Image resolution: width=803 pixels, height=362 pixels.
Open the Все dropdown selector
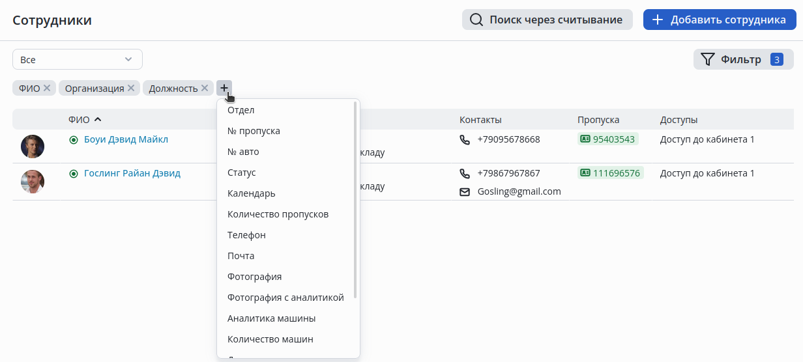[x=77, y=59]
